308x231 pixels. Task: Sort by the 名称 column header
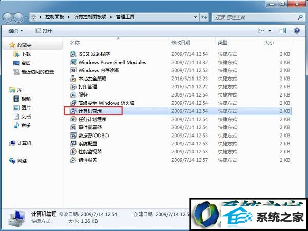pos(75,43)
